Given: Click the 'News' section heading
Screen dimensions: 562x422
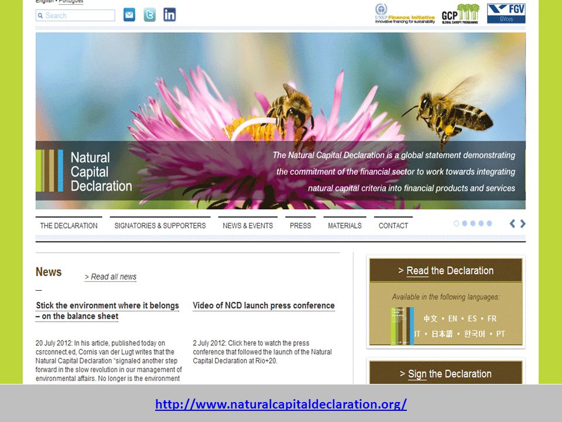Looking at the screenshot, I should tap(49, 272).
